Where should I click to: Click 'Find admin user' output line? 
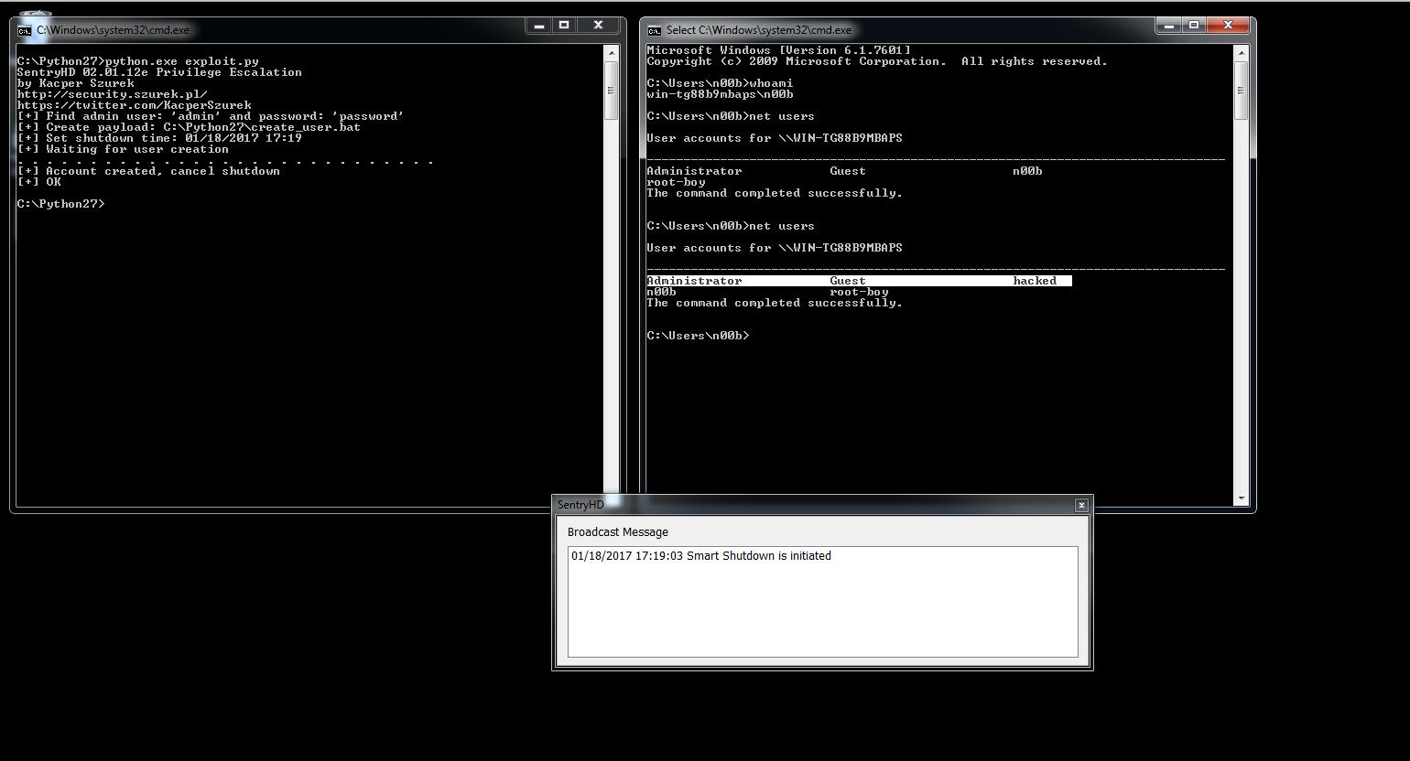[x=211, y=116]
